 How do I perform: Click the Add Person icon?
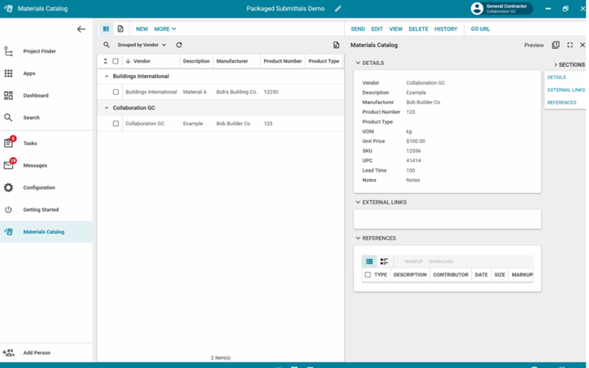point(9,353)
